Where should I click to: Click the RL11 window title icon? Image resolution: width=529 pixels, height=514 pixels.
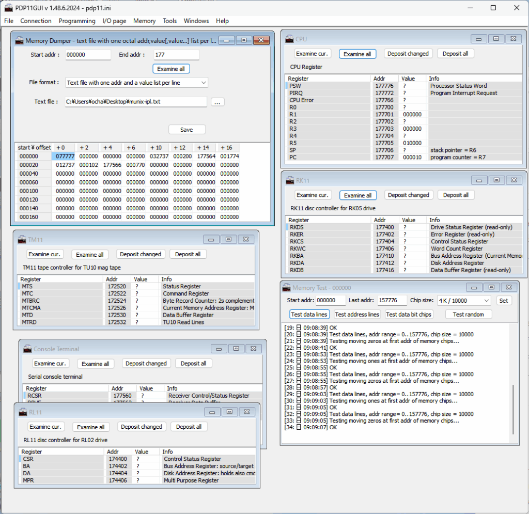click(x=23, y=412)
